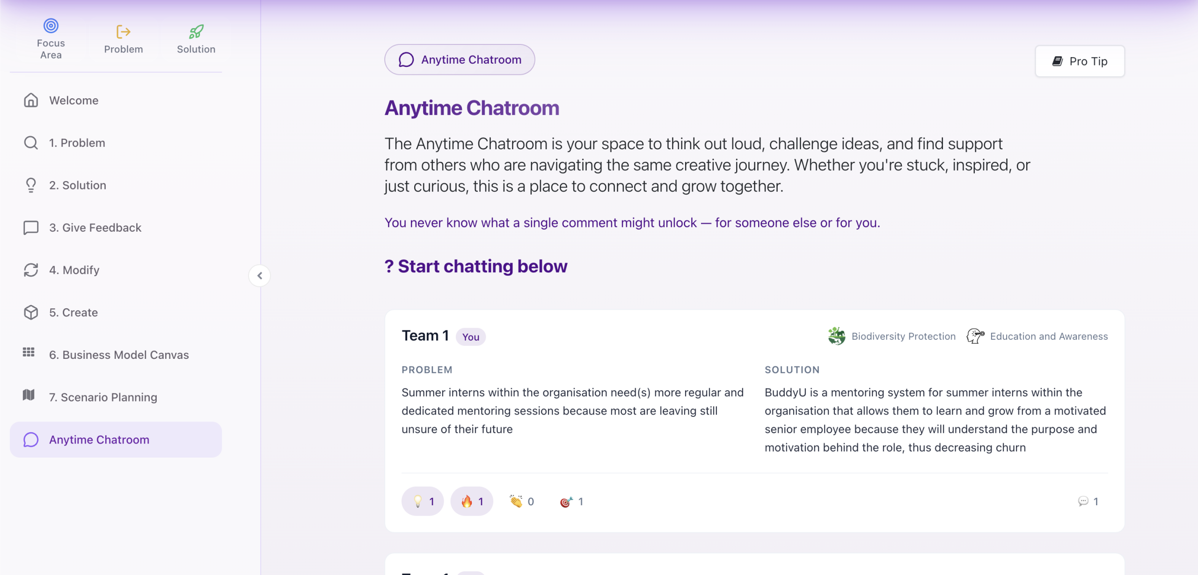Click the Welcome home icon
This screenshot has width=1198, height=575.
(31, 100)
